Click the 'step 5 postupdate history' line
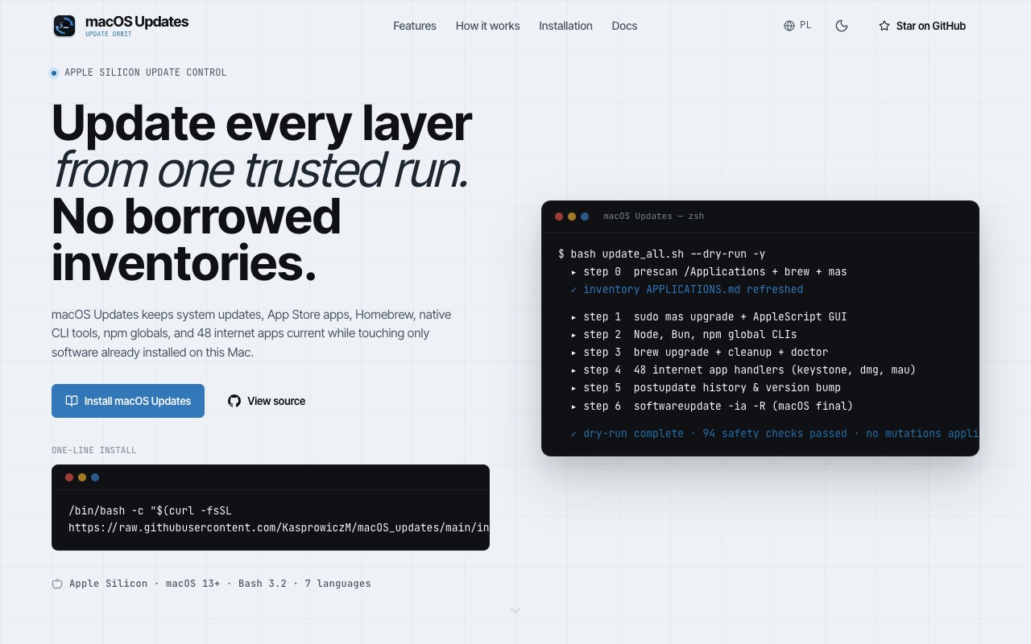 (x=706, y=387)
